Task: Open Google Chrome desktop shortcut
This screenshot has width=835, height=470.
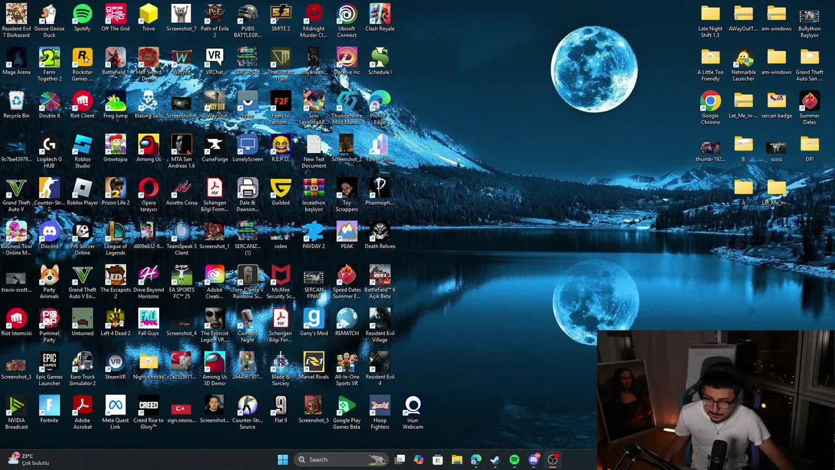Action: click(x=710, y=108)
